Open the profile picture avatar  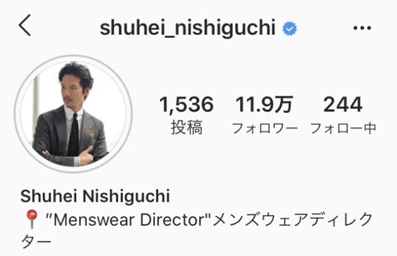click(x=74, y=114)
